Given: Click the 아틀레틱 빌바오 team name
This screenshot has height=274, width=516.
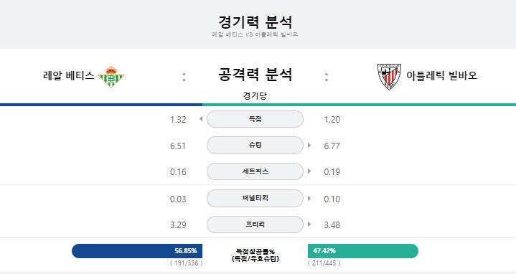Looking at the screenshot, I should point(441,75).
